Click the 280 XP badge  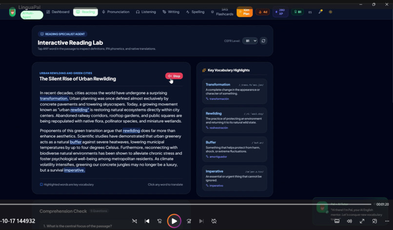click(280, 12)
